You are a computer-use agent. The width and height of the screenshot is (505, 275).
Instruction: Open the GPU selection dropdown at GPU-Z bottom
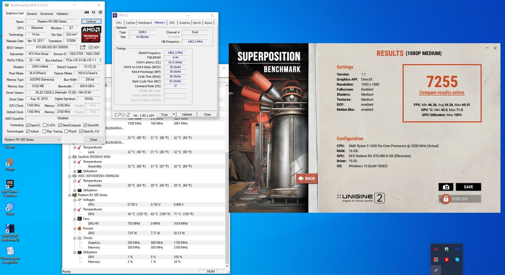pos(32,139)
